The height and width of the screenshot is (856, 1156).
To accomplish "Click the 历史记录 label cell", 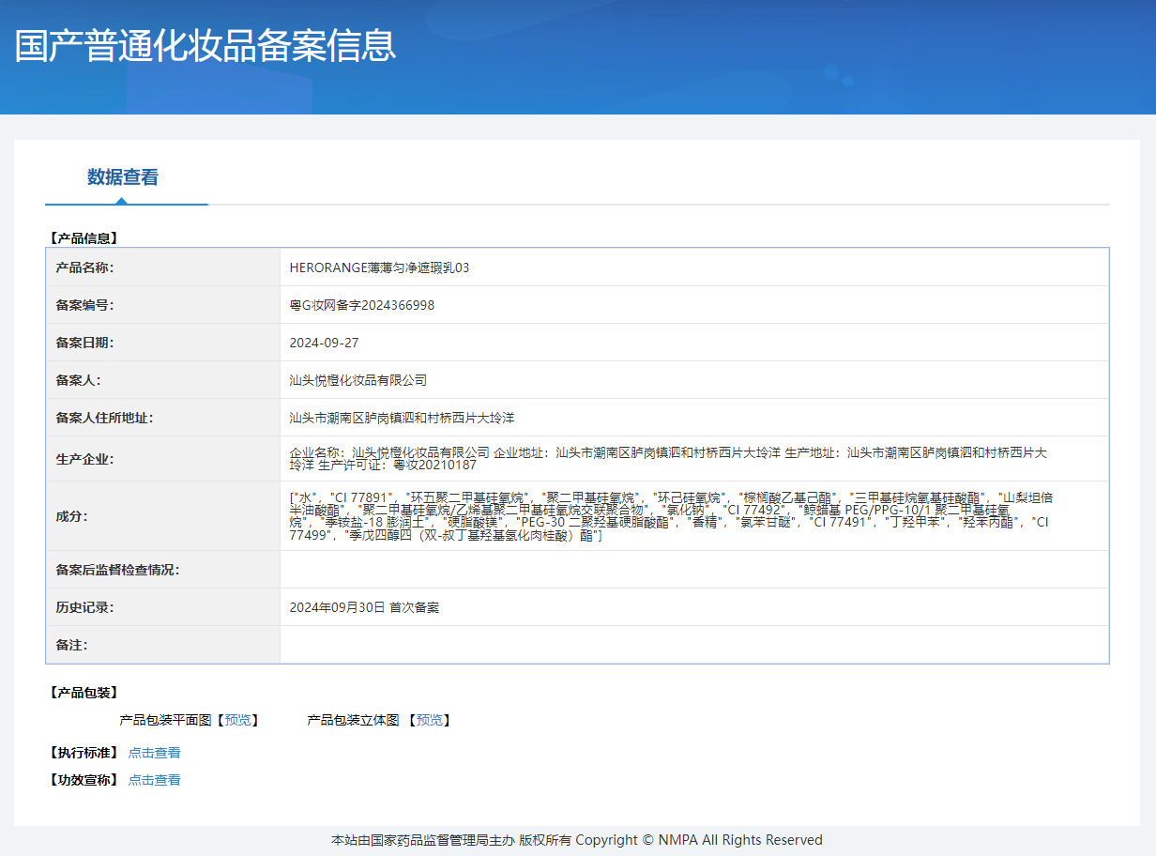I will (x=163, y=607).
